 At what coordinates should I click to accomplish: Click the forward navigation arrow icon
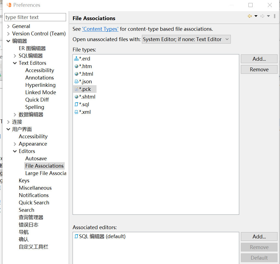click(262, 16)
